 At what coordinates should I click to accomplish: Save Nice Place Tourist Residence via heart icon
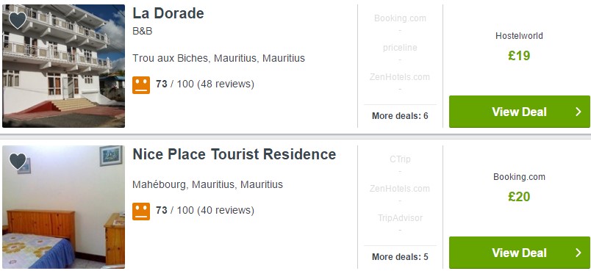(x=18, y=161)
